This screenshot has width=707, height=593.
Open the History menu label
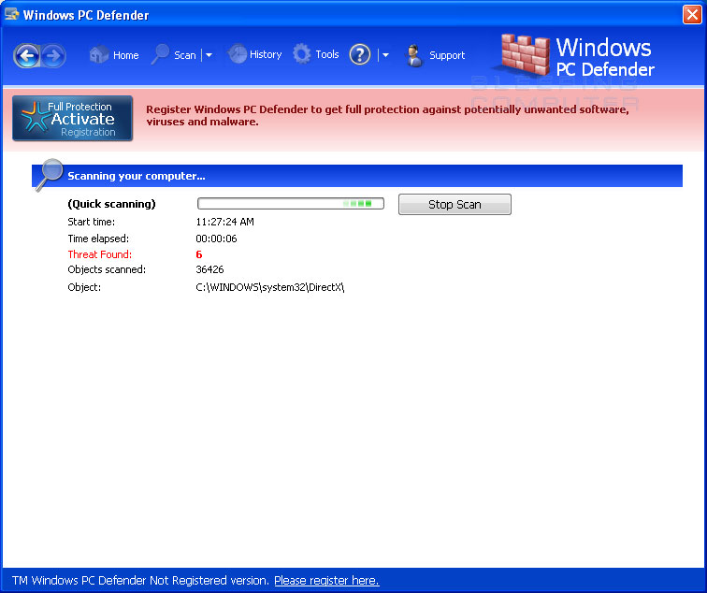click(x=266, y=55)
